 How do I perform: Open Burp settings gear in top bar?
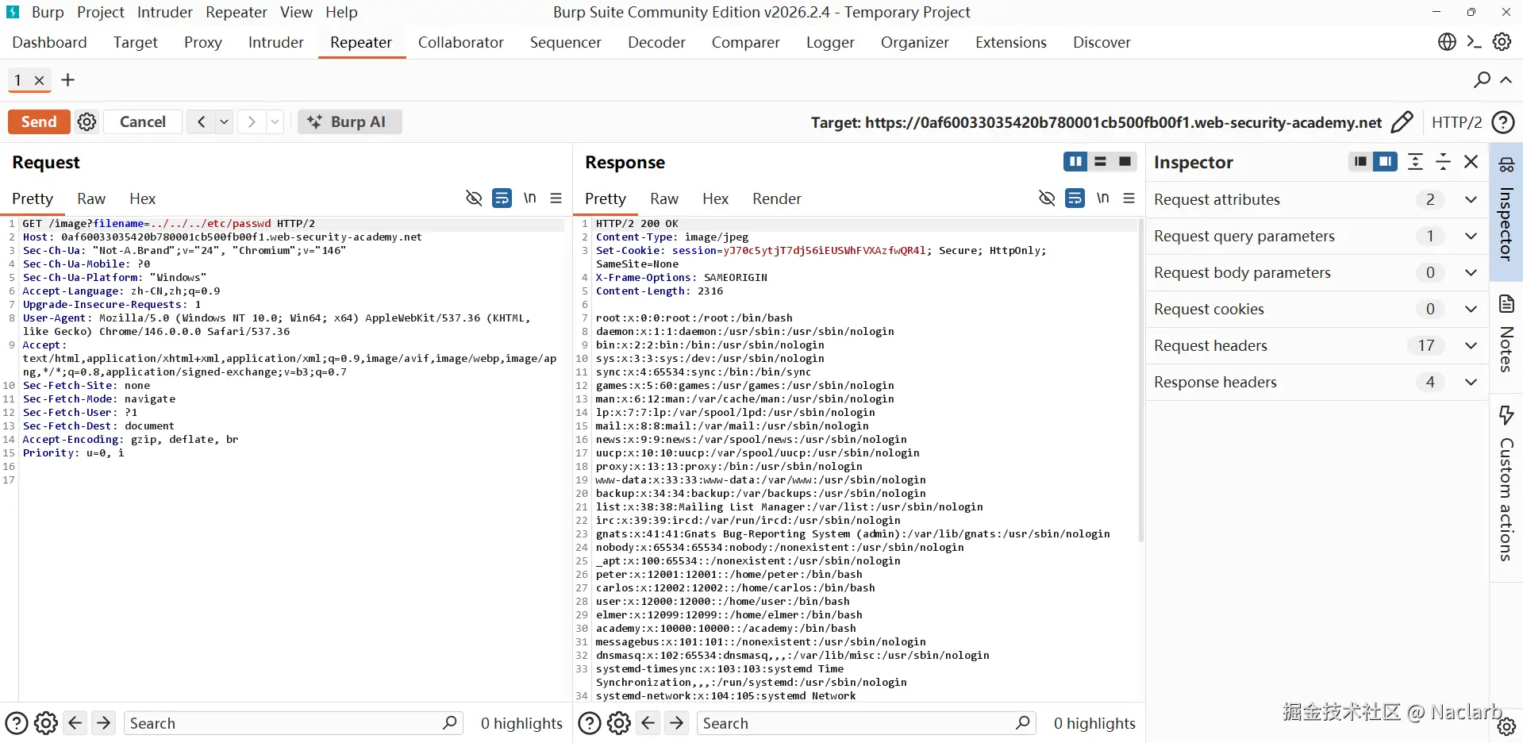[1502, 42]
